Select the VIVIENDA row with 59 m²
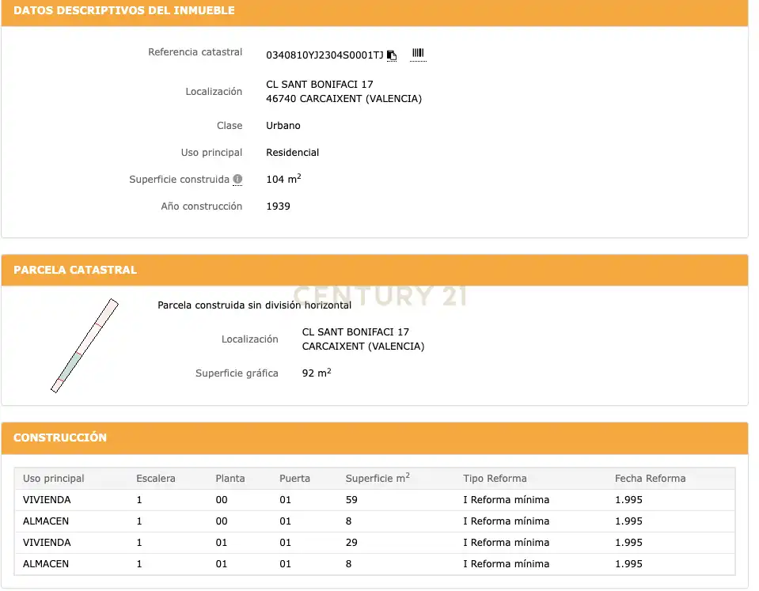This screenshot has height=591, width=759. tap(374, 499)
